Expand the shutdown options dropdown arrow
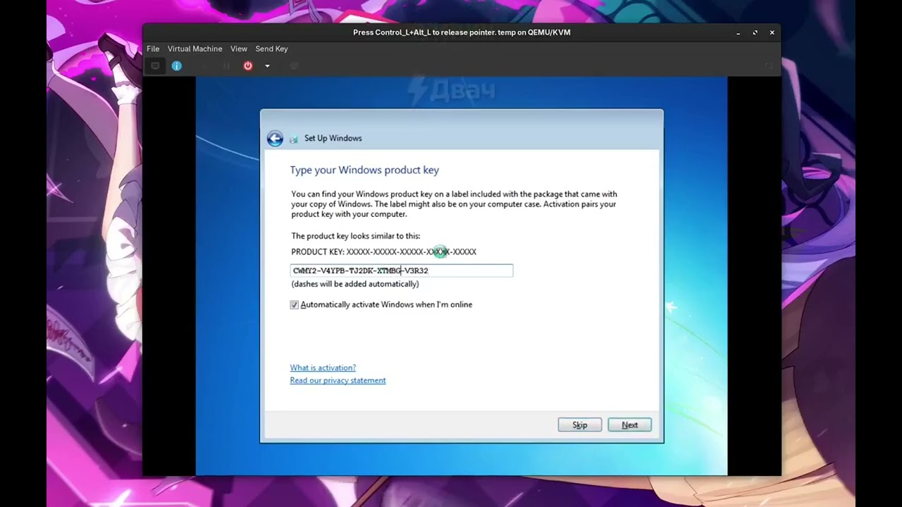This screenshot has height=507, width=902. [x=267, y=65]
